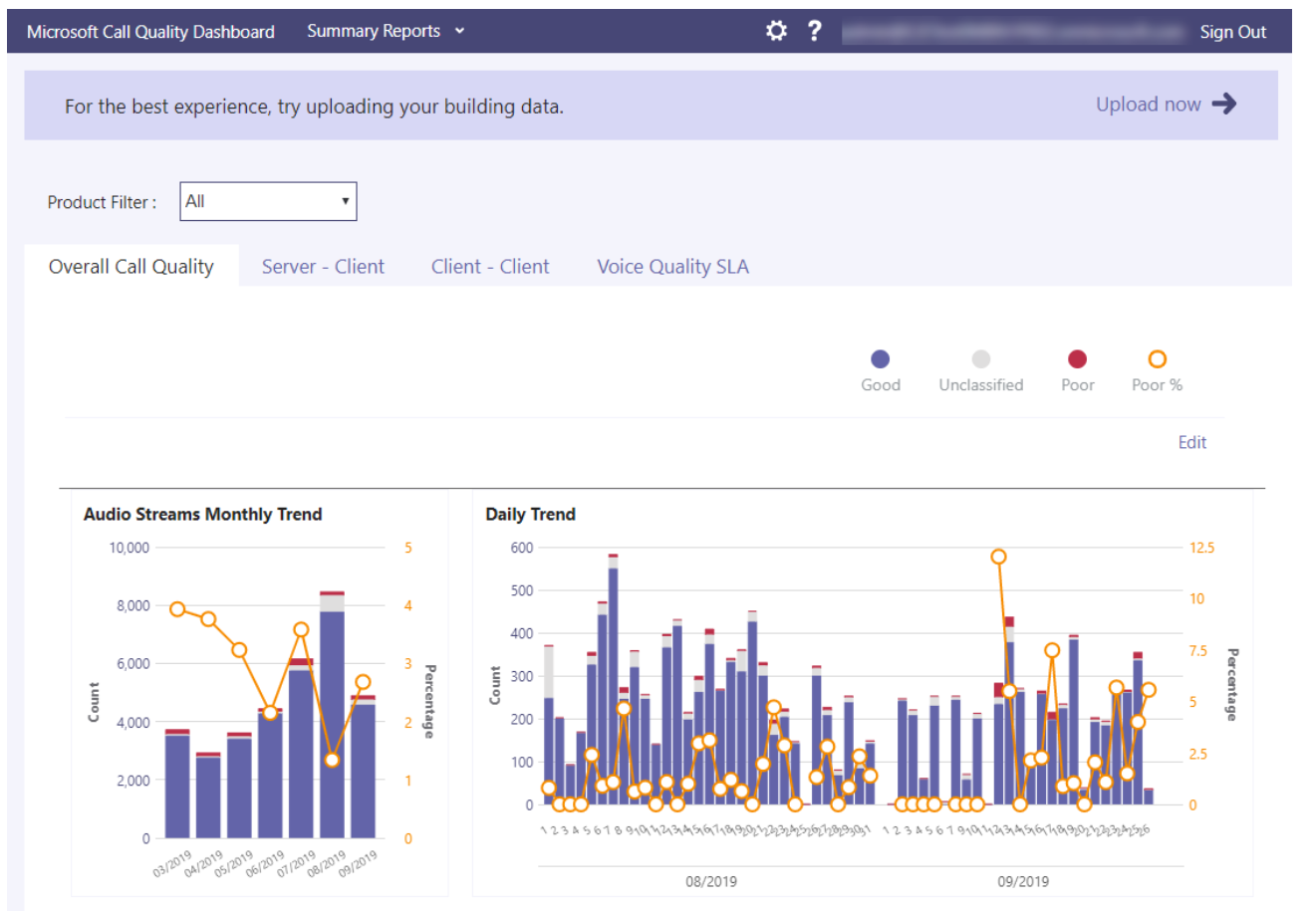Open the Product Filter dropdown

pyautogui.click(x=268, y=201)
